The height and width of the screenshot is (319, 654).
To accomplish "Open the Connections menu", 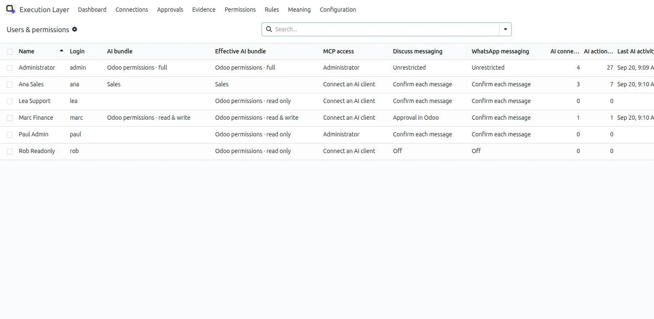I will pyautogui.click(x=132, y=10).
